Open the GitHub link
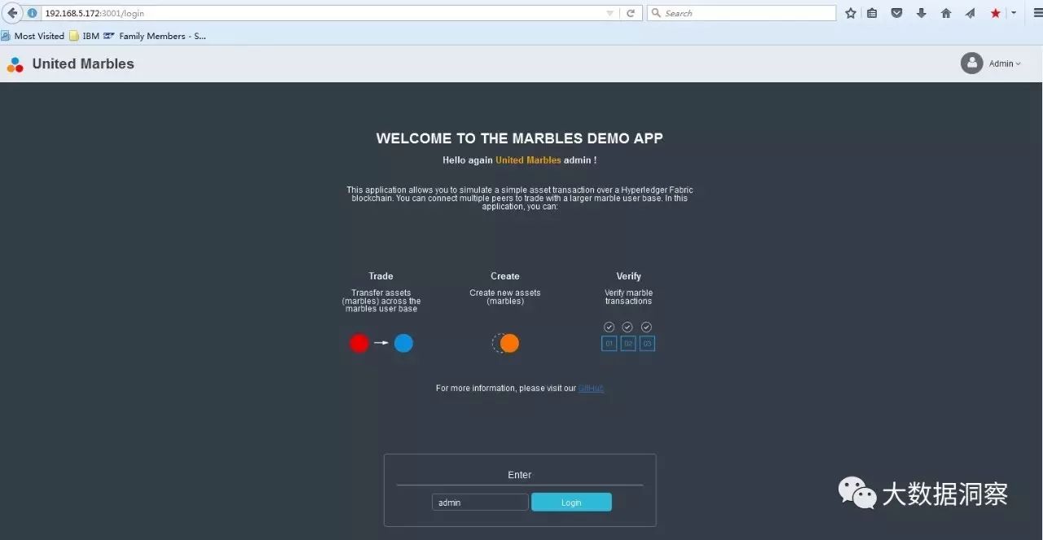The image size is (1043, 540). click(591, 389)
